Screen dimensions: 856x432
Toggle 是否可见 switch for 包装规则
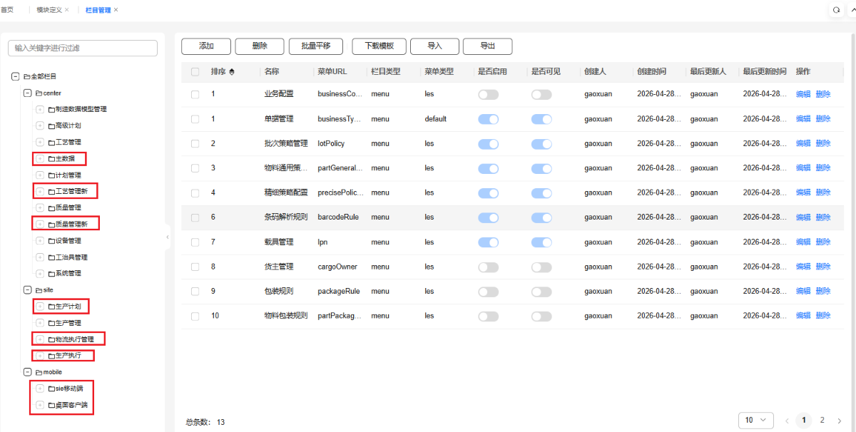click(x=541, y=292)
